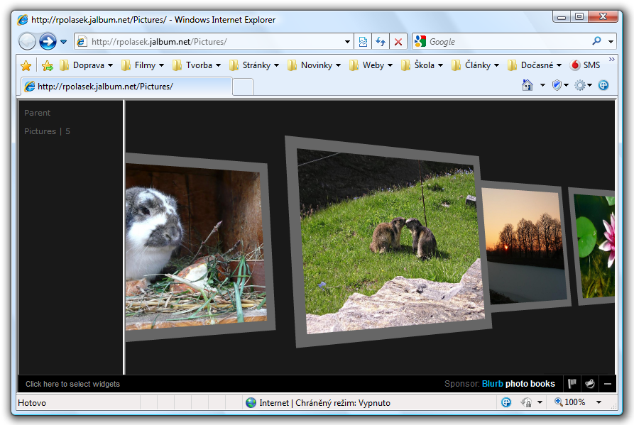Open the Favorites Center star icon

coord(26,65)
